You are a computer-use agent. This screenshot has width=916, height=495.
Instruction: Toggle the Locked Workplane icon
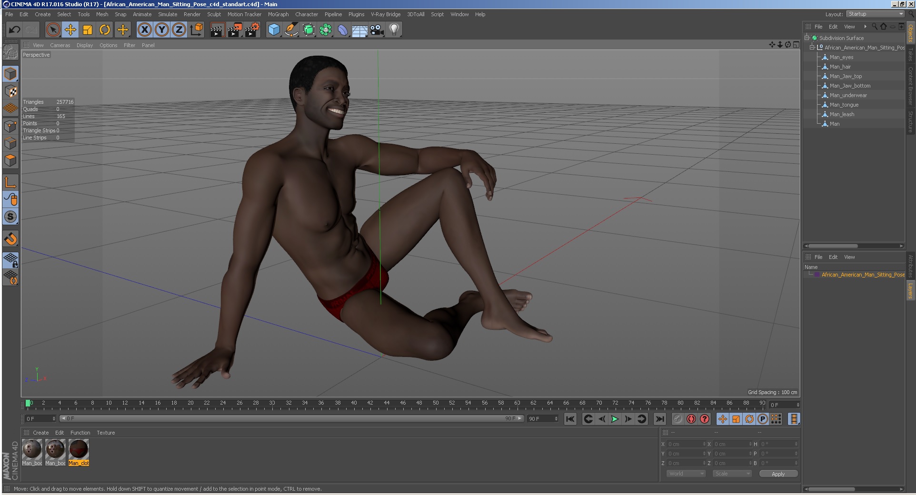pyautogui.click(x=10, y=260)
